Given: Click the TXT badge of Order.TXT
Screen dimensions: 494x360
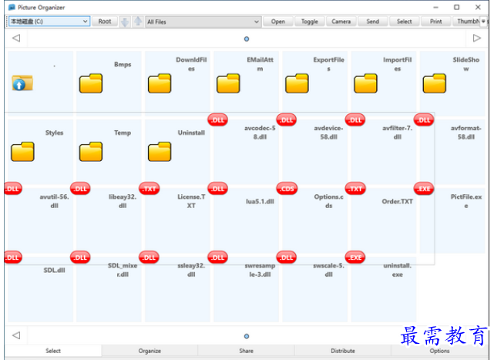Looking at the screenshot, I should pyautogui.click(x=355, y=189).
